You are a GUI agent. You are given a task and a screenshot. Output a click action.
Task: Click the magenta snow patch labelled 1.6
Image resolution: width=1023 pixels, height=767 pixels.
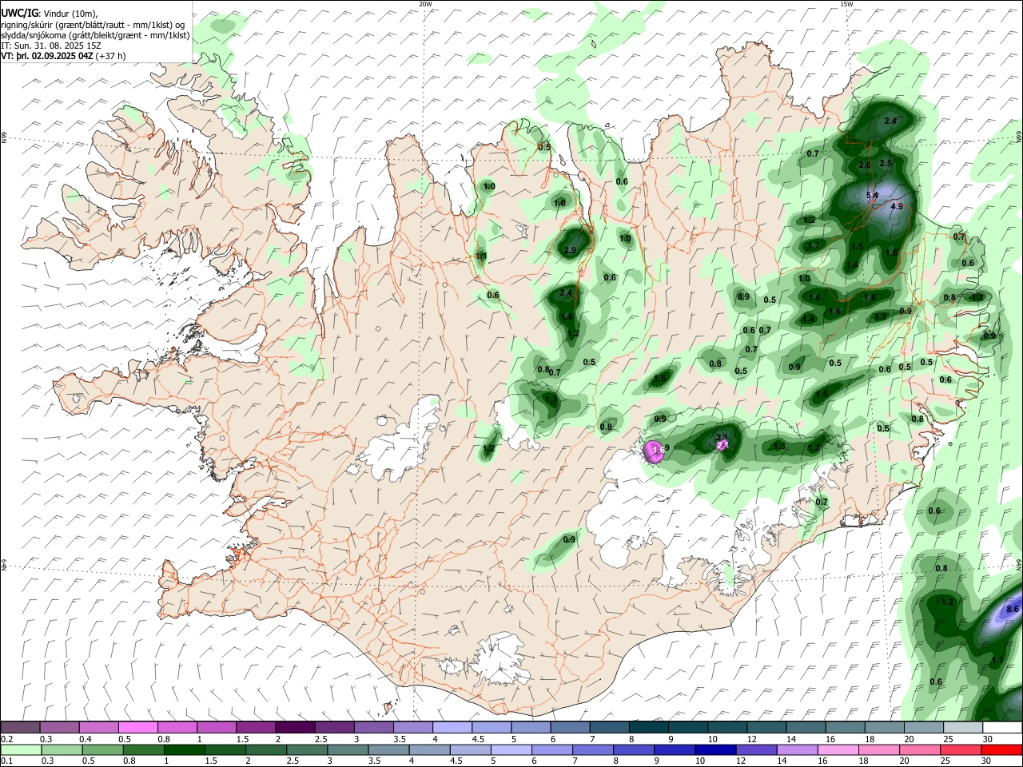655,451
